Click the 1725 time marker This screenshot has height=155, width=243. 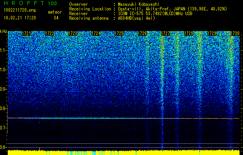coord(119,33)
